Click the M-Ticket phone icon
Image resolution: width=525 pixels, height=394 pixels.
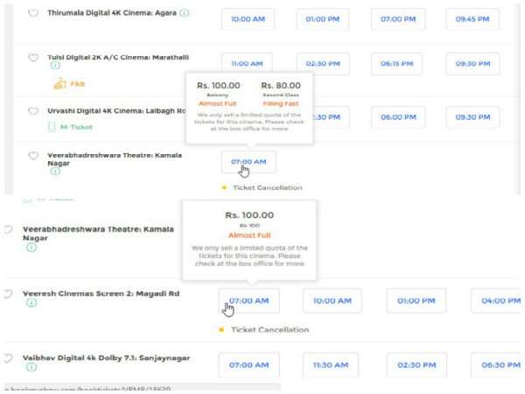pyautogui.click(x=52, y=127)
